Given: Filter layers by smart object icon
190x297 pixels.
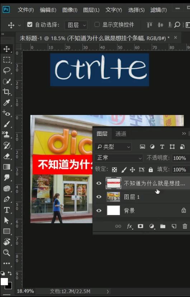Looking at the screenshot, I should pyautogui.click(x=182, y=147).
